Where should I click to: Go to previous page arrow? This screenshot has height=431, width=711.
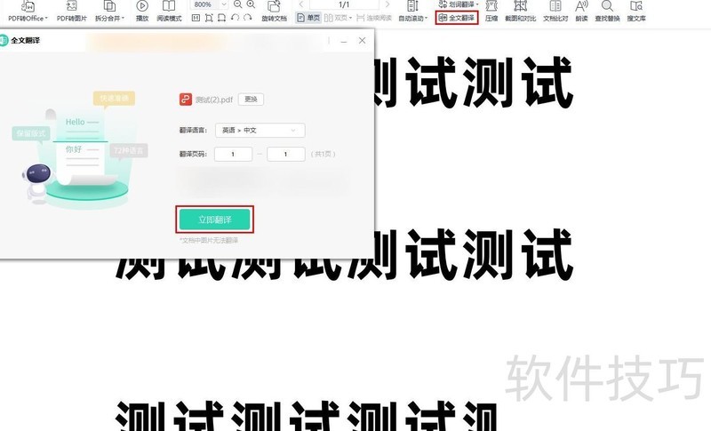(301, 4)
